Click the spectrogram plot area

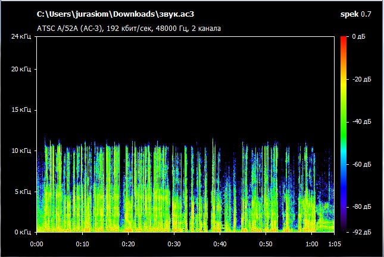185,134
